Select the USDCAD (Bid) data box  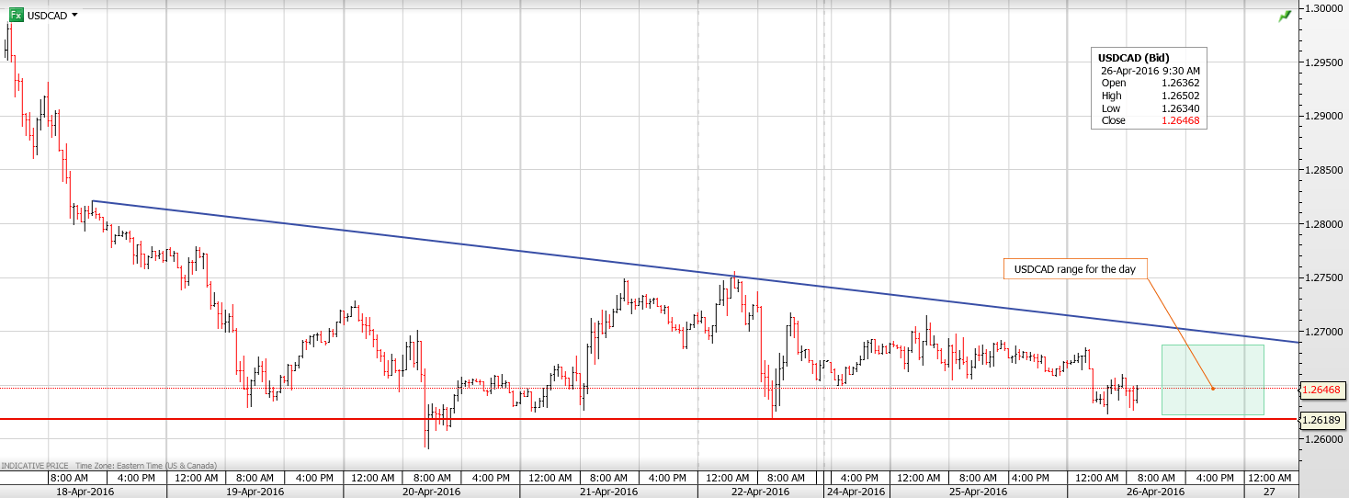[1149, 88]
